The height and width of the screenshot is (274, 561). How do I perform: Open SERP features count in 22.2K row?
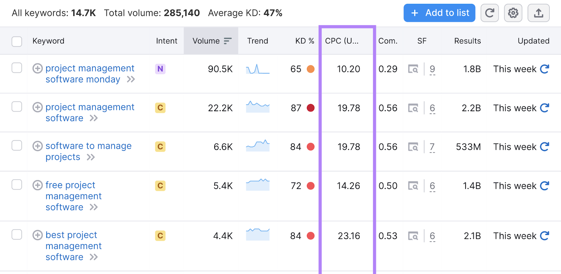(x=432, y=108)
